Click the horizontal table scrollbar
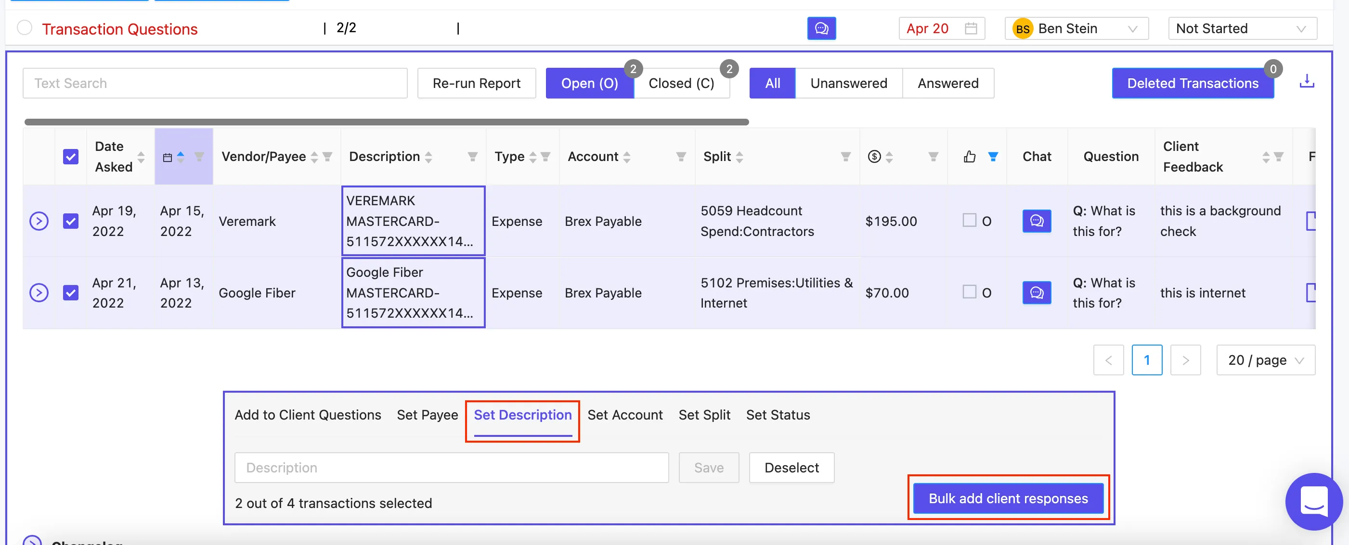This screenshot has height=545, width=1349. tap(387, 122)
